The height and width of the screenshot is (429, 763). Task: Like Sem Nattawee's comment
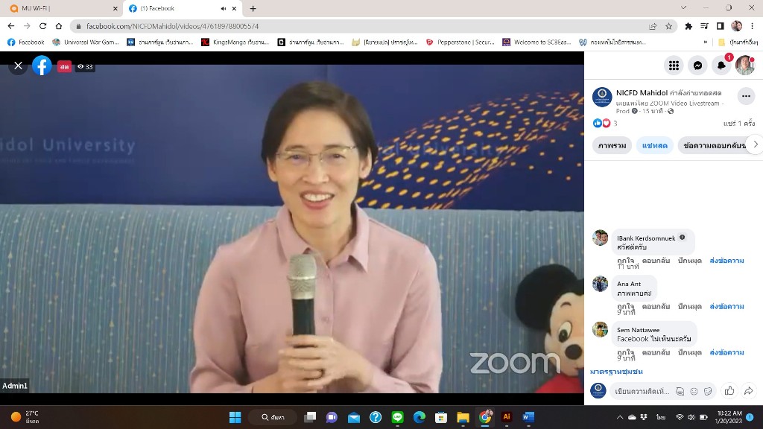pyautogui.click(x=625, y=352)
